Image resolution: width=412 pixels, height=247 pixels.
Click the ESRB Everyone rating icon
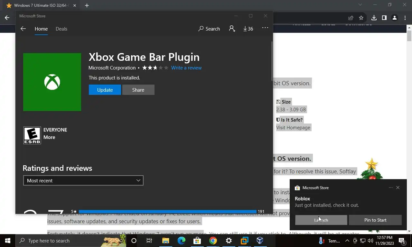pos(32,135)
